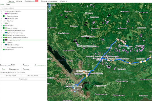The height and width of the screenshot is (101, 152).
Task: Expand Запретные зоны tree node
Action: coord(1,18)
